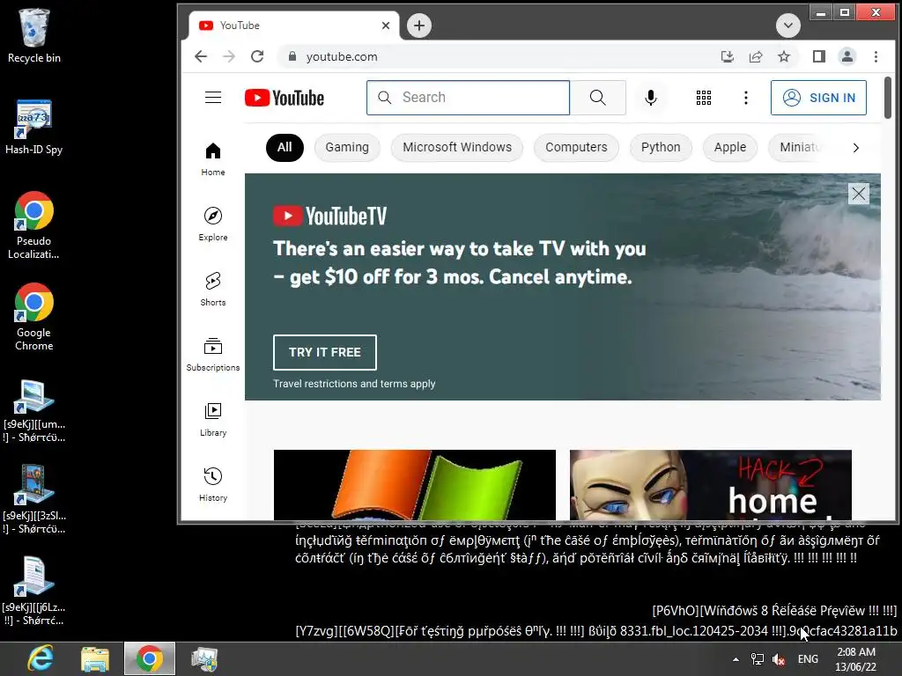Image resolution: width=902 pixels, height=676 pixels.
Task: Open the Chrome profile avatar
Action: [847, 56]
